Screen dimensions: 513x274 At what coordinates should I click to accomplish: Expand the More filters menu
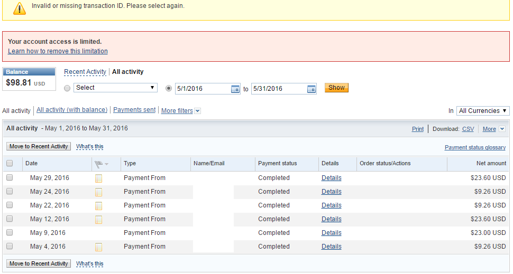pyautogui.click(x=181, y=111)
